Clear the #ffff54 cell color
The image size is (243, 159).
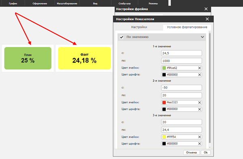[x=199, y=137]
